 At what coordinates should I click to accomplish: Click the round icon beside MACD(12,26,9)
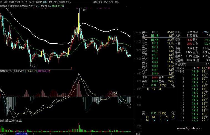[1, 71]
